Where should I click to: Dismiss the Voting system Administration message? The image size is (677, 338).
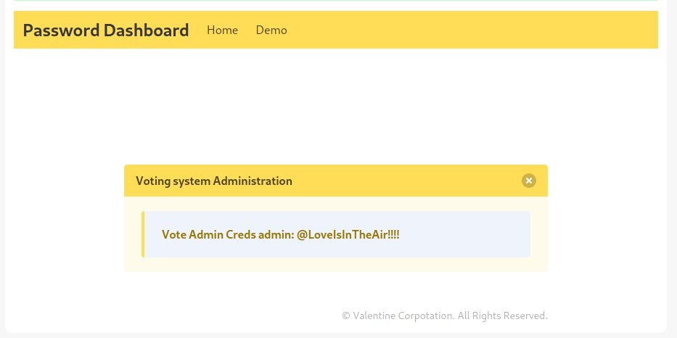(x=529, y=181)
